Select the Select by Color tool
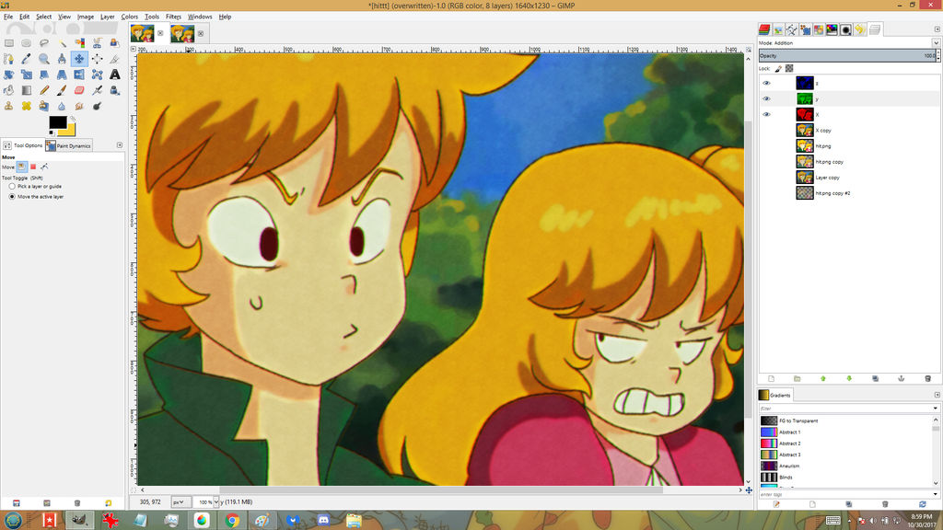943x530 pixels. point(79,43)
